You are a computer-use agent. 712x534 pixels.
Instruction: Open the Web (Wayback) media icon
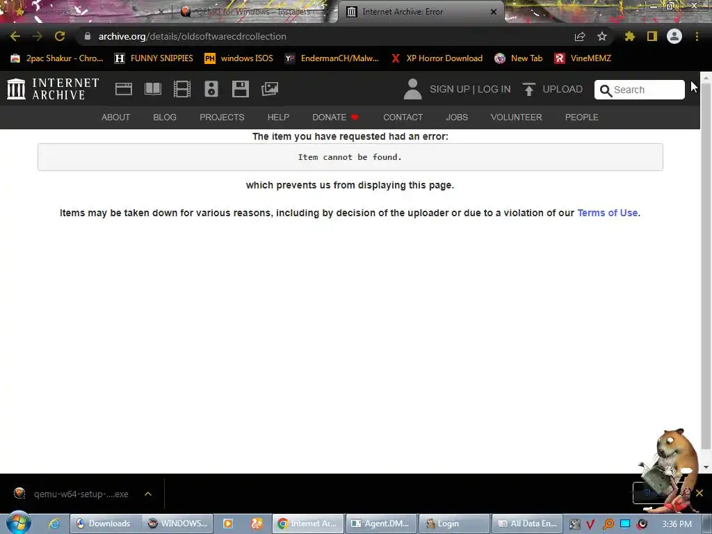click(124, 89)
